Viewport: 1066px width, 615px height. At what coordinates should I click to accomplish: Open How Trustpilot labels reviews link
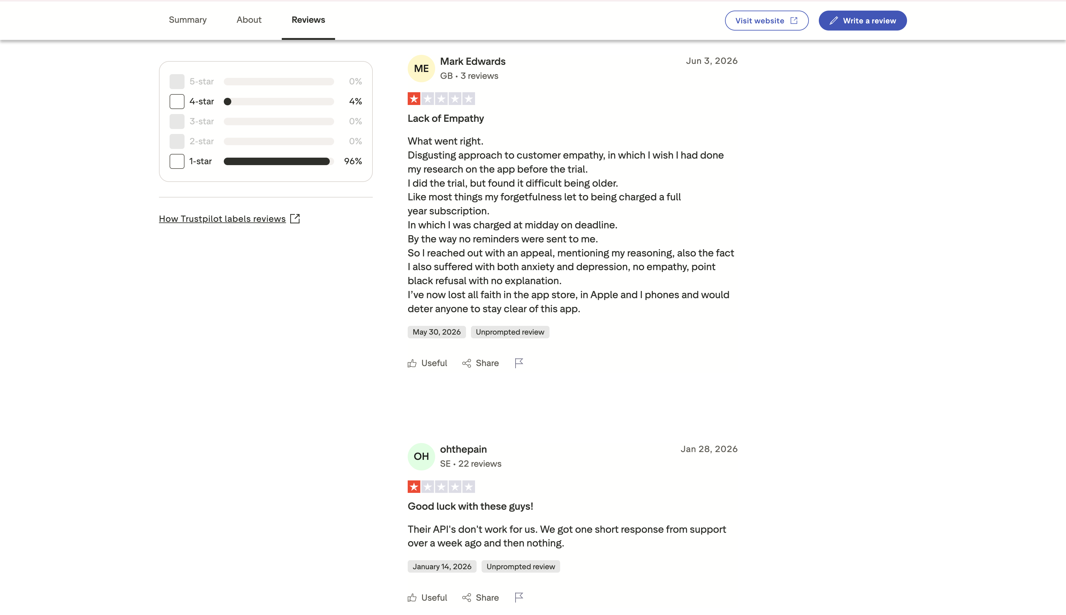click(222, 219)
